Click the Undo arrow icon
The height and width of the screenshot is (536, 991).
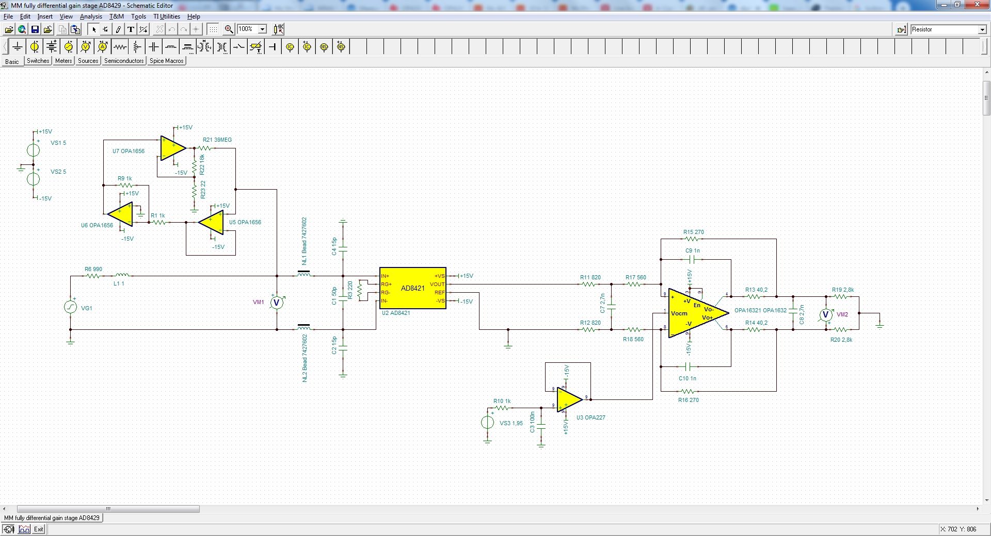click(172, 29)
